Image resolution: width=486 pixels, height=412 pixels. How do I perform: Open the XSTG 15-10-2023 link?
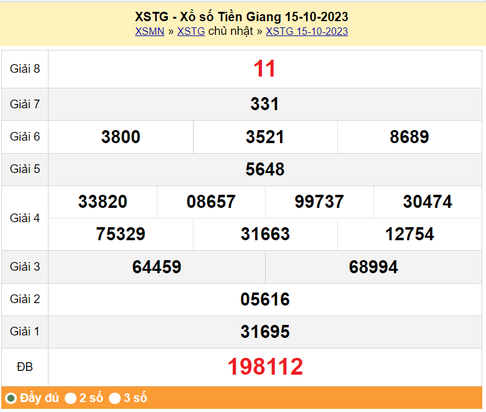coord(307,31)
